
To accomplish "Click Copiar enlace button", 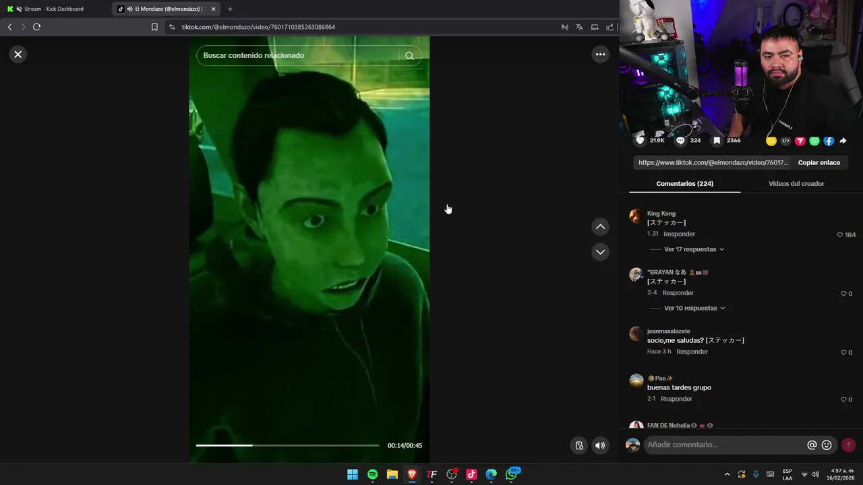I will [x=819, y=162].
